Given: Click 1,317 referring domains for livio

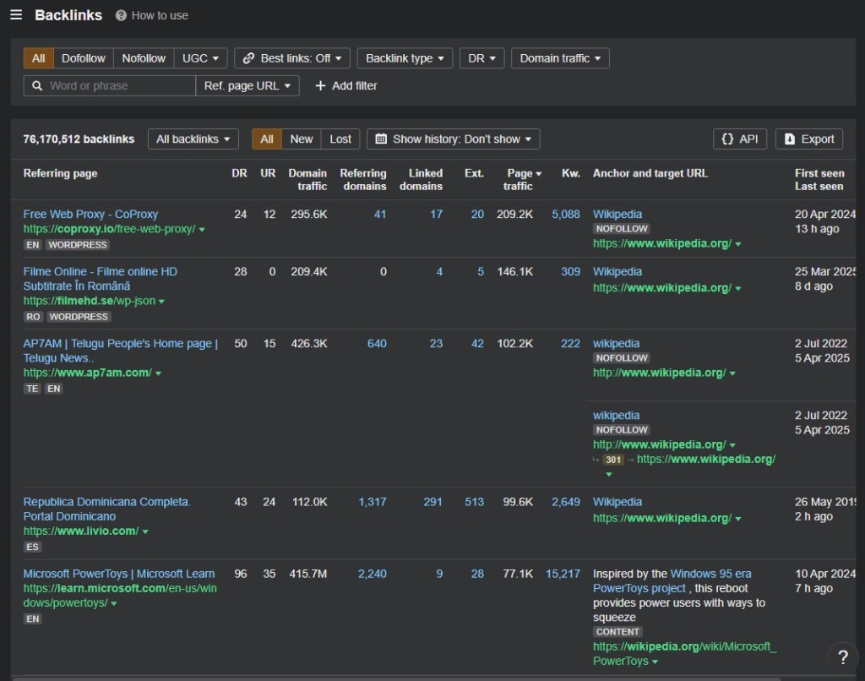Looking at the screenshot, I should [x=373, y=502].
